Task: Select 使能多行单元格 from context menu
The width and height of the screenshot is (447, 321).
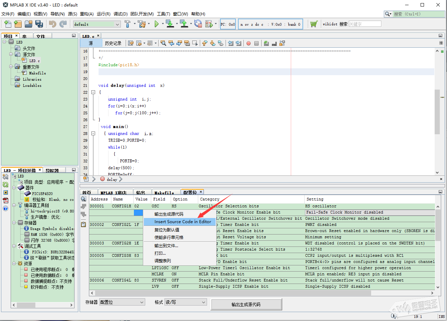Action: (x=180, y=237)
